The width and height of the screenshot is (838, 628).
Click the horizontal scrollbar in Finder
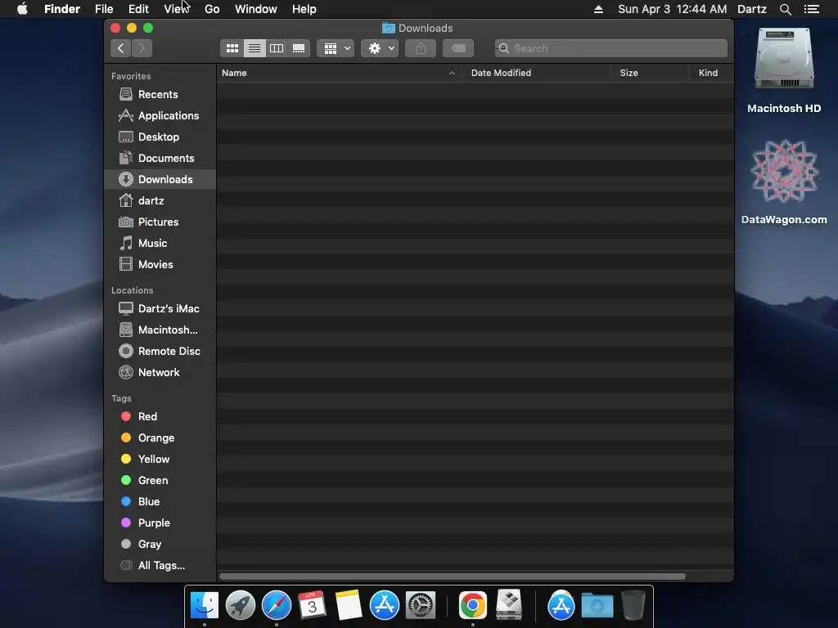point(452,576)
